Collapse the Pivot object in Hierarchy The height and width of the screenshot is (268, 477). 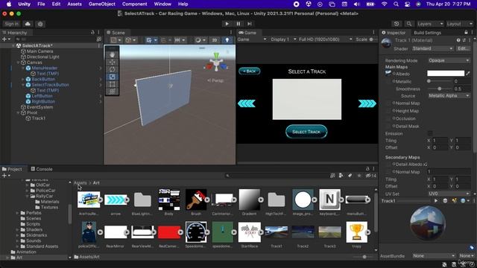(18, 112)
